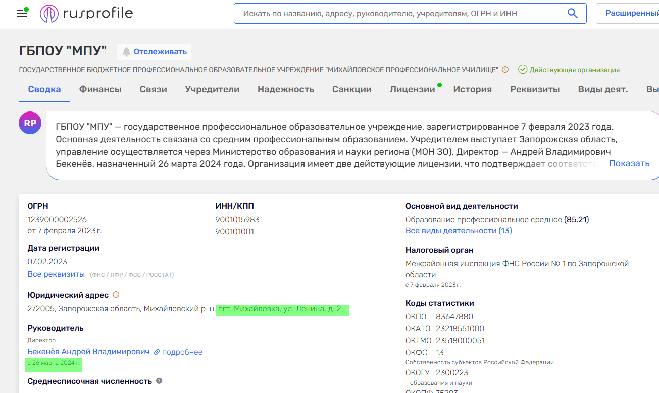The width and height of the screenshot is (659, 393).
Task: Click the green checkmark status icon
Action: coord(523,70)
